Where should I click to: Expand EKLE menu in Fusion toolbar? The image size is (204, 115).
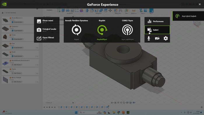(143, 13)
